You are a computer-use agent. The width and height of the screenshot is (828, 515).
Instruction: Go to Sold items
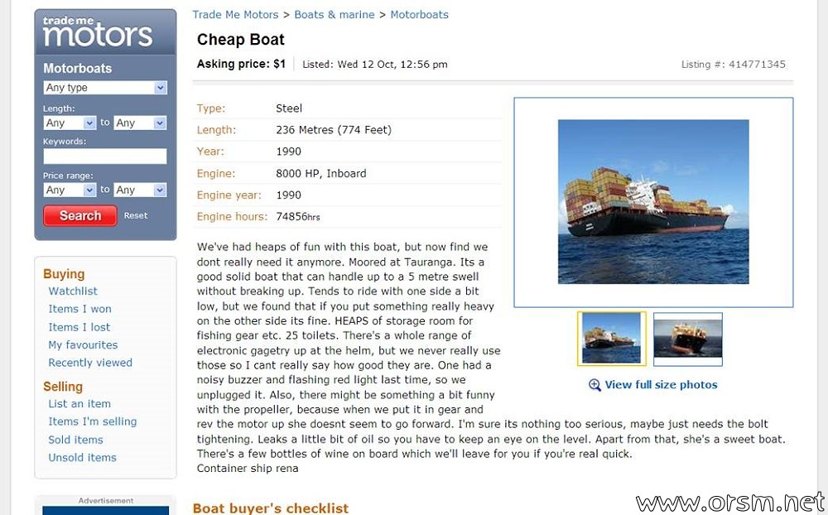[x=75, y=440]
